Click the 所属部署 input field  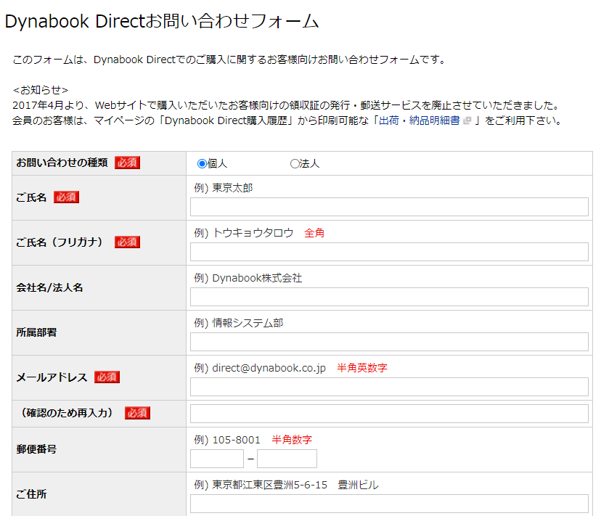pos(389,342)
